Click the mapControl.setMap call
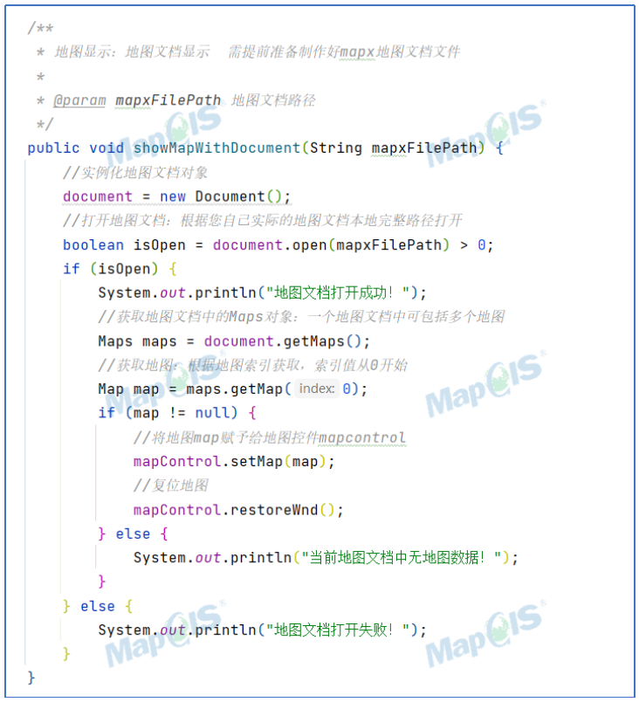The width and height of the screenshot is (639, 702). [210, 461]
